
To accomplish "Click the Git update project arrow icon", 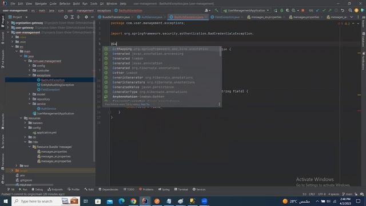I will tap(317, 10).
